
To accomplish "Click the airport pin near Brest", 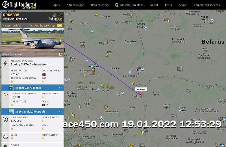I will [142, 70].
